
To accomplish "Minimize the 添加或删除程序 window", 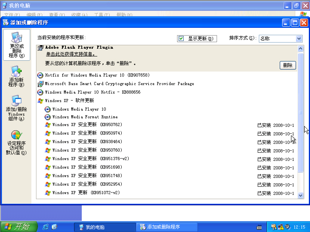I will 286,23.
